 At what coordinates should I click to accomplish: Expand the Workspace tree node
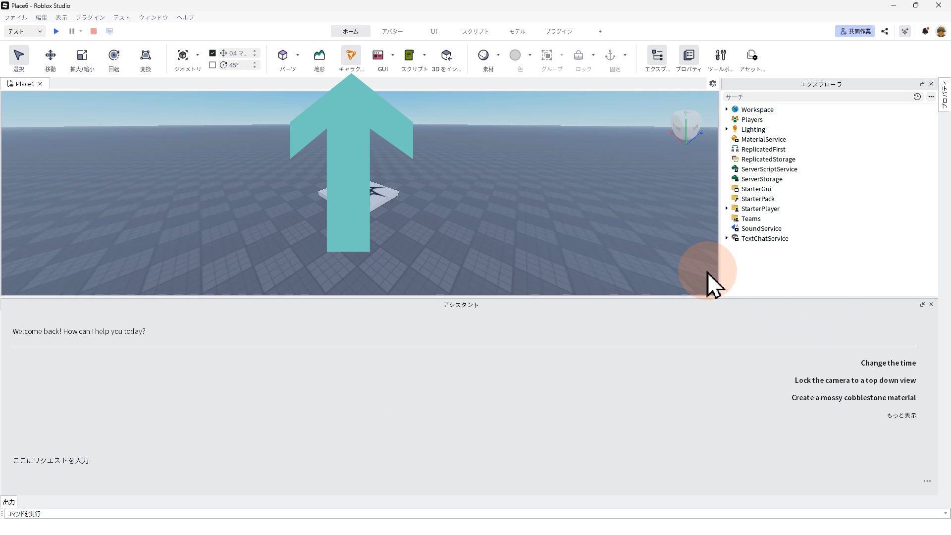727,109
